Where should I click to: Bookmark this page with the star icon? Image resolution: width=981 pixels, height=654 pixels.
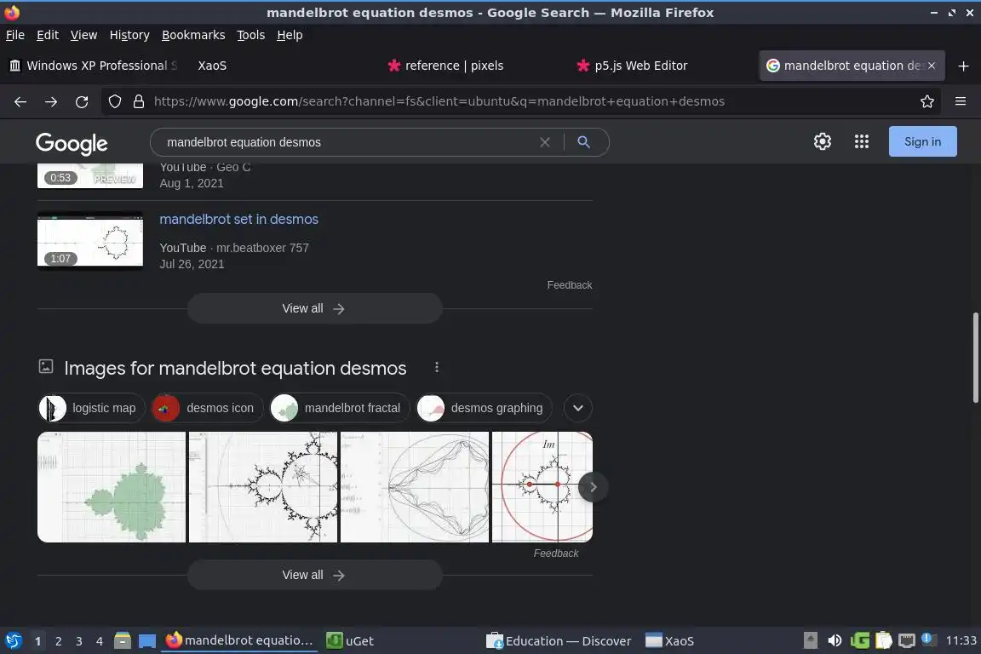[927, 101]
